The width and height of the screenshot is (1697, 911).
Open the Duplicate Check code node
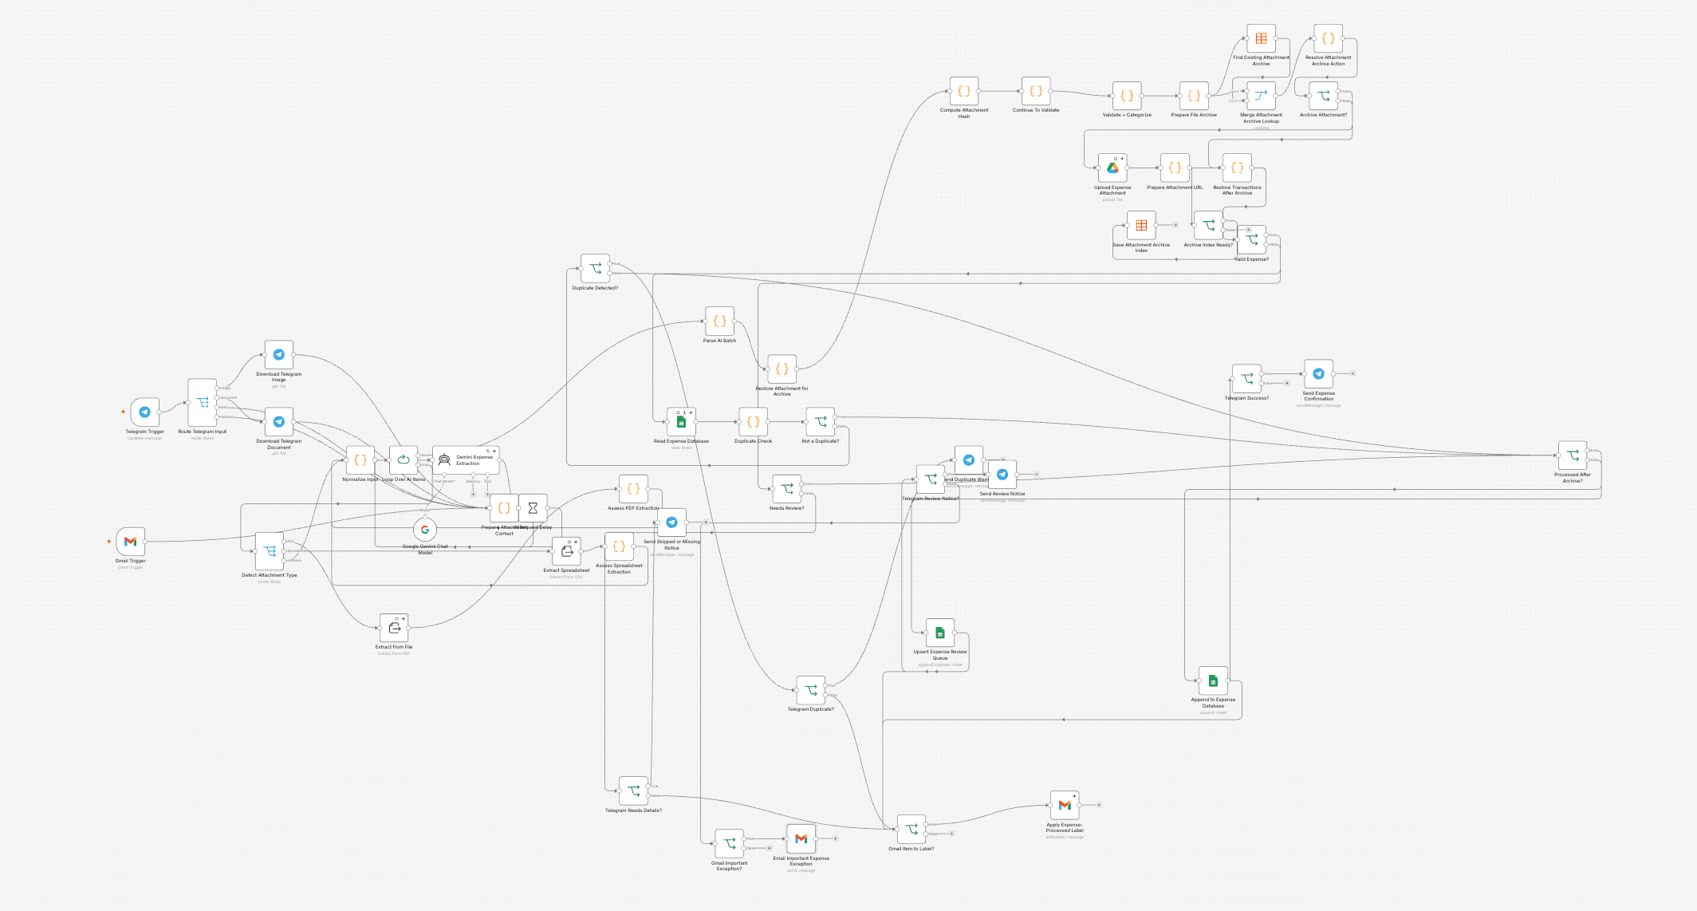point(753,422)
